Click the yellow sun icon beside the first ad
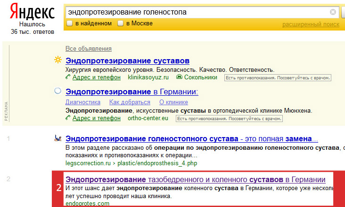The width and height of the screenshot is (345, 207). pos(58,60)
